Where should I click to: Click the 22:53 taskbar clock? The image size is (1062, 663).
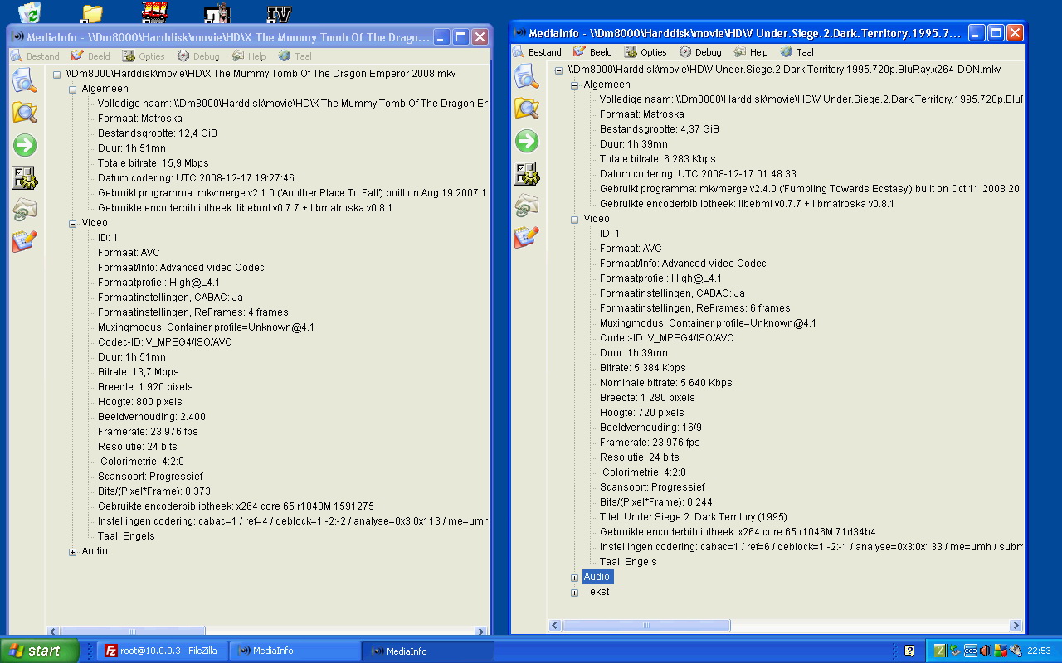click(x=1040, y=651)
